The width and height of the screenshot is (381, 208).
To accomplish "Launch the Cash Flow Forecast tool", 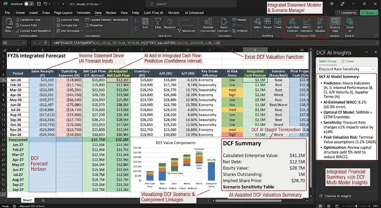I will coord(292,25).
